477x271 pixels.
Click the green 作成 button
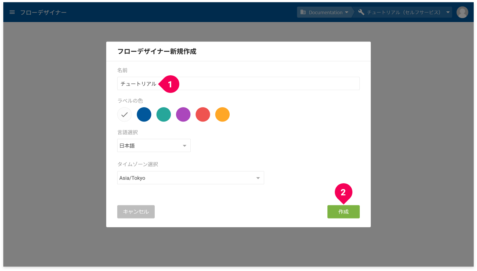pyautogui.click(x=344, y=212)
